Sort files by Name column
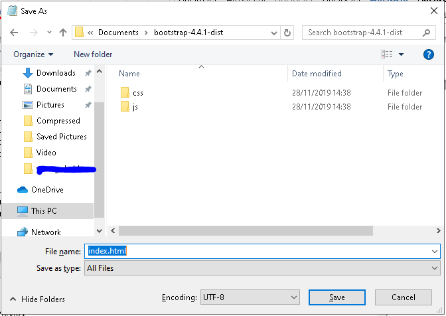The image size is (446, 316). coord(129,74)
